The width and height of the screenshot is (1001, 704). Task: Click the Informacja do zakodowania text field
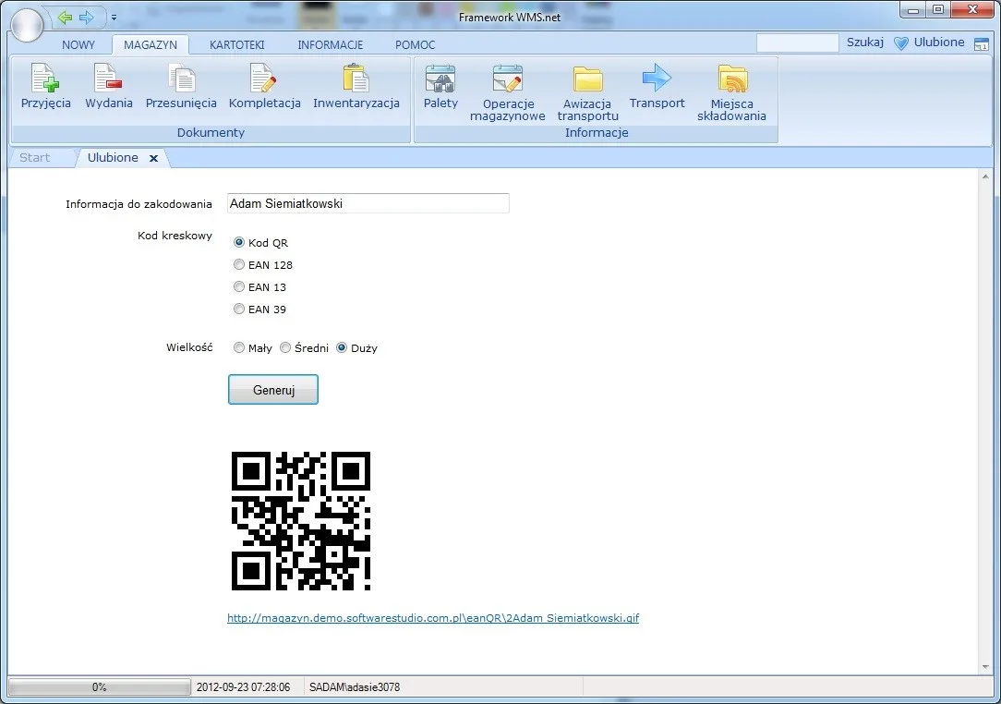(368, 203)
